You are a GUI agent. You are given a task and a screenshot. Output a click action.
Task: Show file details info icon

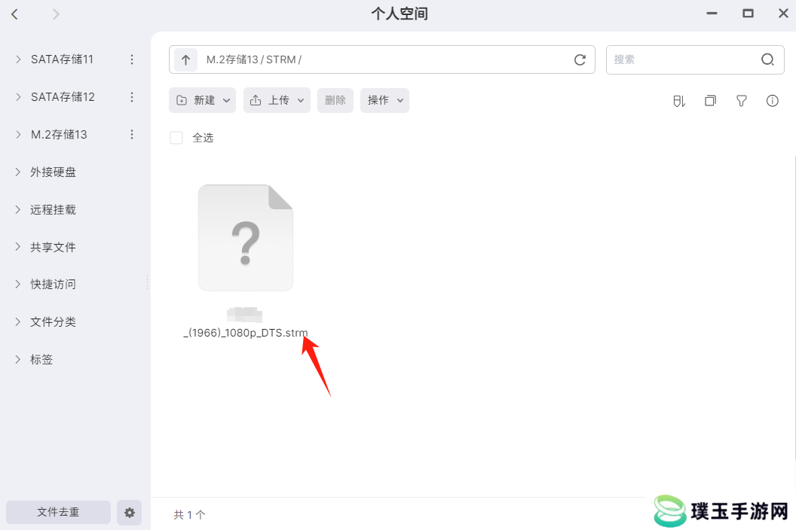pos(772,101)
